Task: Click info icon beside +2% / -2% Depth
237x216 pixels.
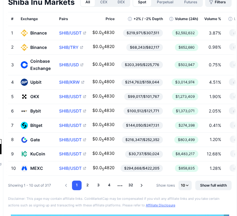Action: tap(130, 19)
